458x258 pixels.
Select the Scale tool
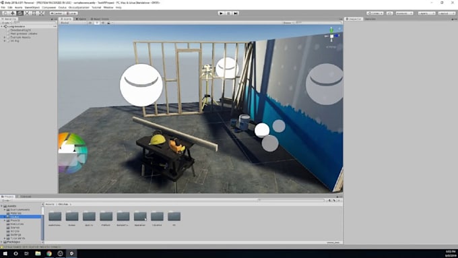click(x=27, y=13)
